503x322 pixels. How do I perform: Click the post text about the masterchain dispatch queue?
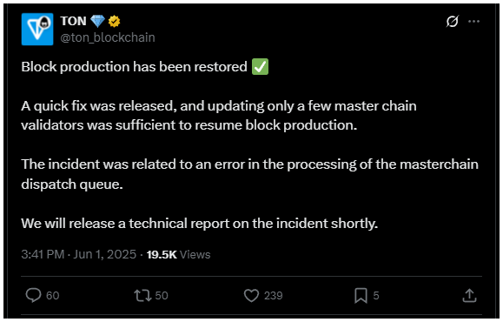click(250, 174)
